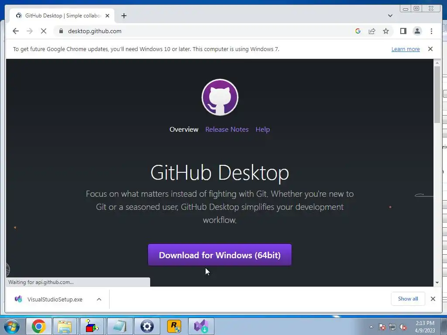Open the Chrome side panel

(x=403, y=31)
